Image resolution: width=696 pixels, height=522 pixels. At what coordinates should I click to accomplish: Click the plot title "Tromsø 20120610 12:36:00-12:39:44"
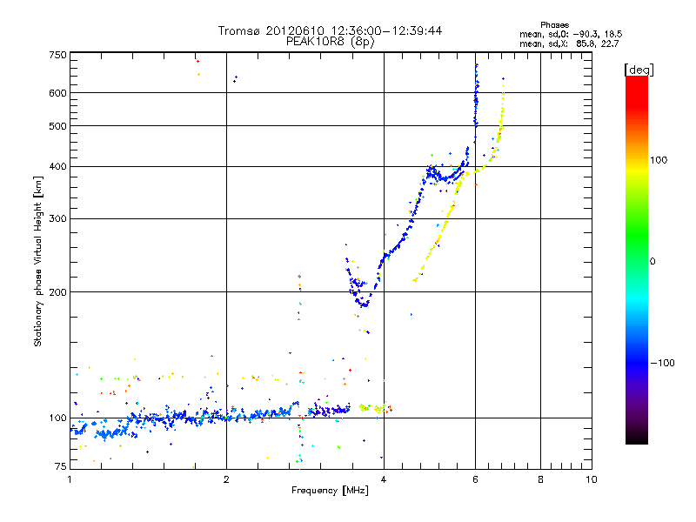(x=330, y=30)
